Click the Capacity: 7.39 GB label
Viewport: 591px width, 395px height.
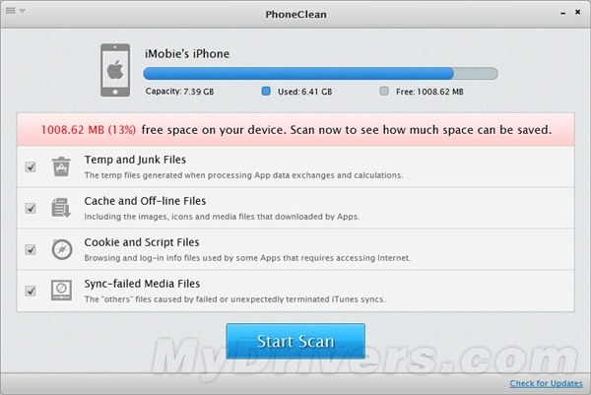pyautogui.click(x=180, y=92)
